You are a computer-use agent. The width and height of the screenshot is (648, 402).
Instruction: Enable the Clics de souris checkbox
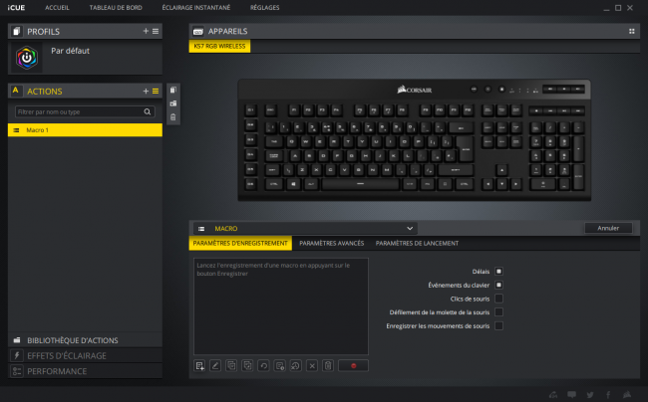[x=498, y=299]
